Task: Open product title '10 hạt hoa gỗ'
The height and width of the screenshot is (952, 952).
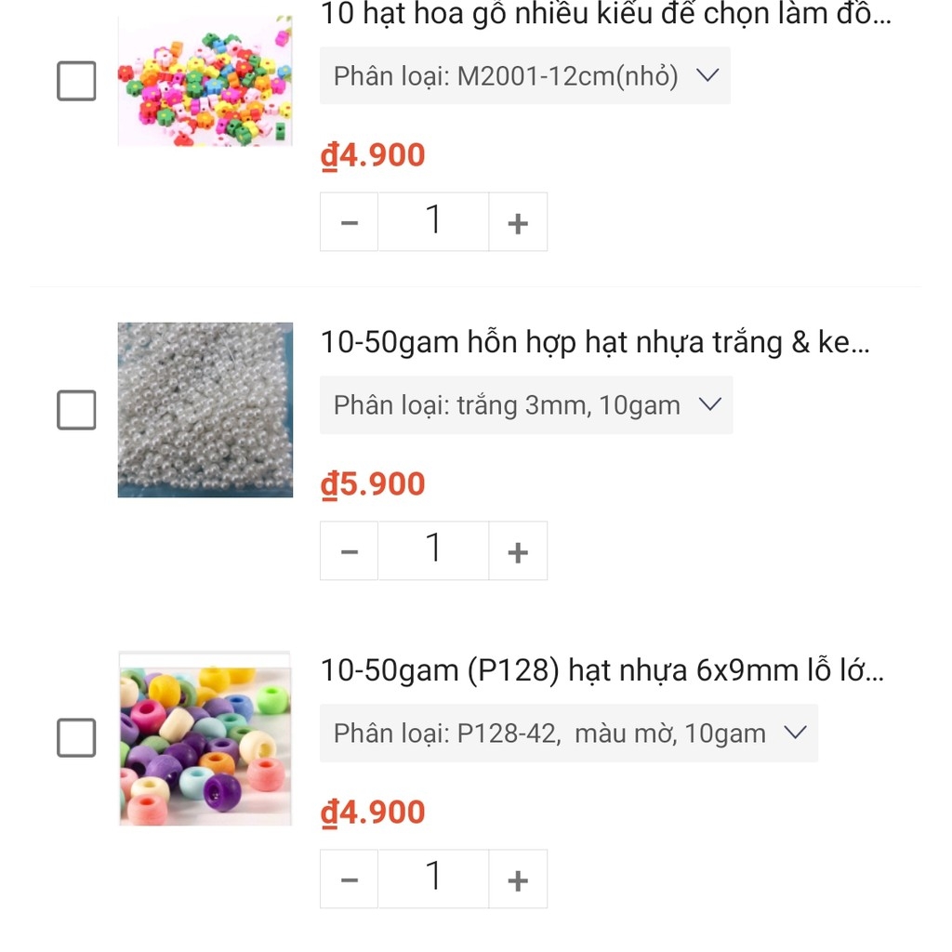Action: point(605,15)
